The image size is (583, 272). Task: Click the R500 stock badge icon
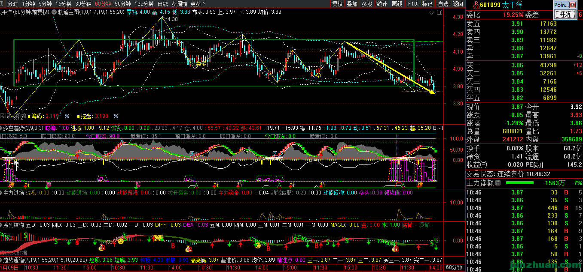coord(475,5)
